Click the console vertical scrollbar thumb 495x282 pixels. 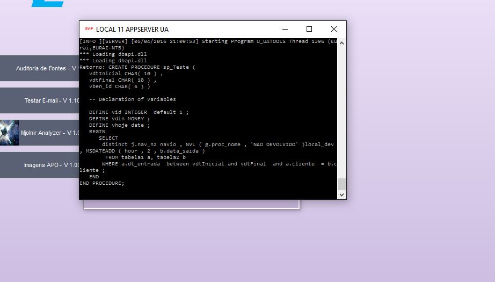coord(341,184)
